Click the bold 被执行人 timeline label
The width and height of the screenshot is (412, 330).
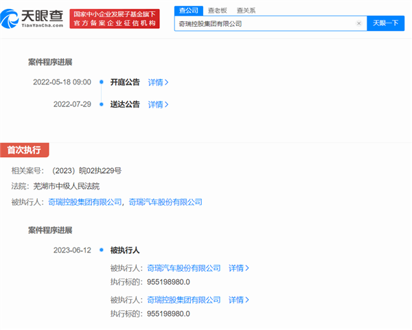point(125,250)
